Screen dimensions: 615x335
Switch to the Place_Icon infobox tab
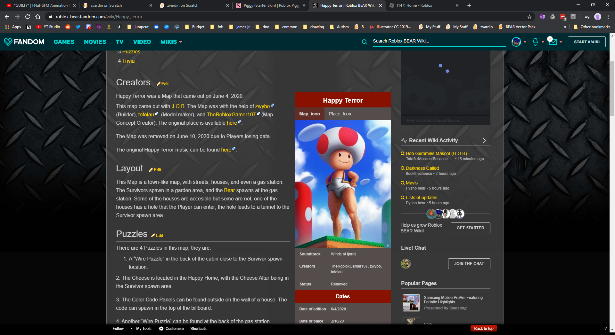click(x=340, y=114)
